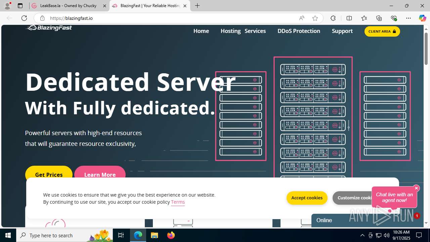Launch the Copilot sidebar
Image resolution: width=430 pixels, height=242 pixels.
tap(422, 18)
